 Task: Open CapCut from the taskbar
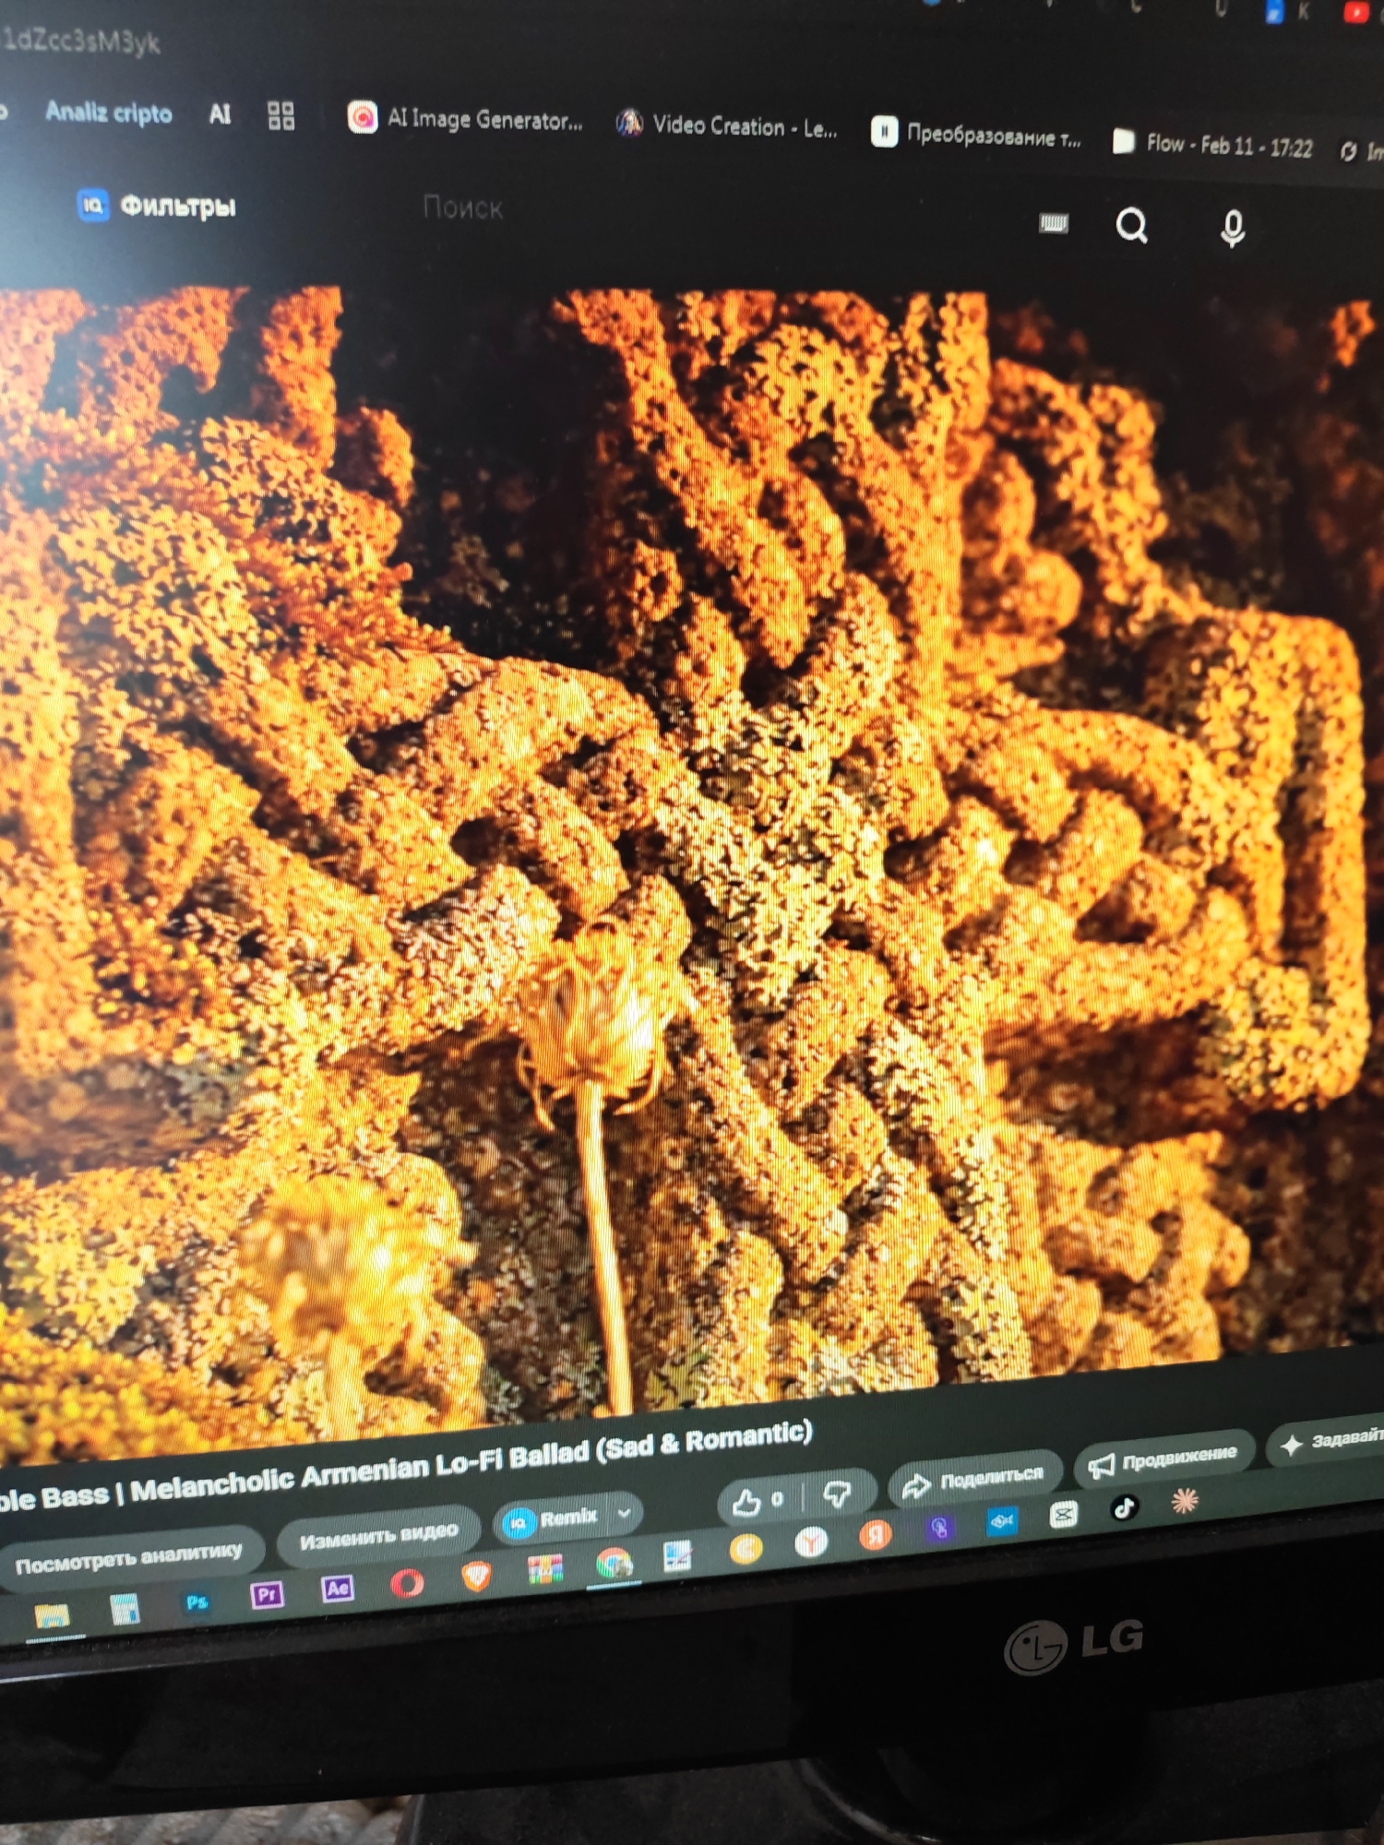click(x=1063, y=1515)
